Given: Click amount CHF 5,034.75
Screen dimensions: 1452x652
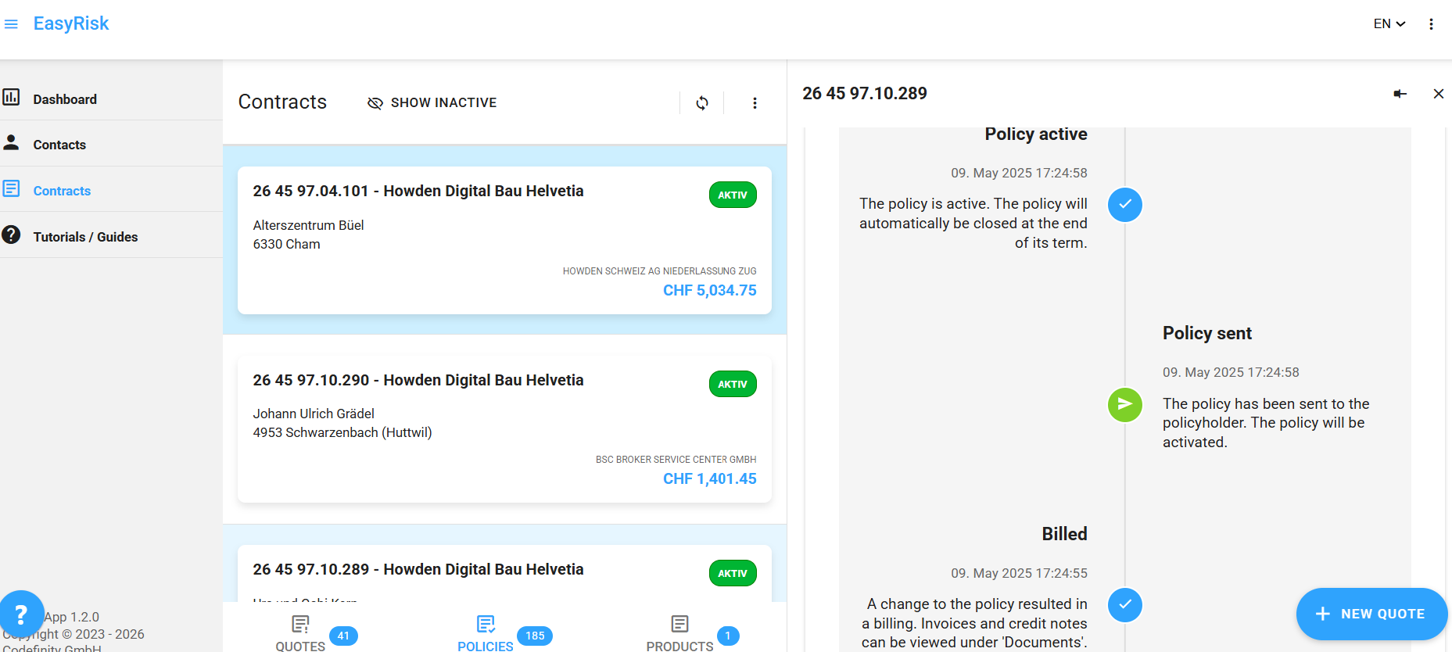Looking at the screenshot, I should (x=710, y=290).
